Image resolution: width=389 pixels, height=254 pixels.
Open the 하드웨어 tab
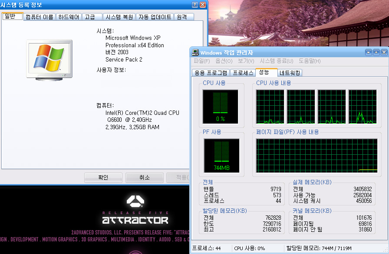coord(69,17)
